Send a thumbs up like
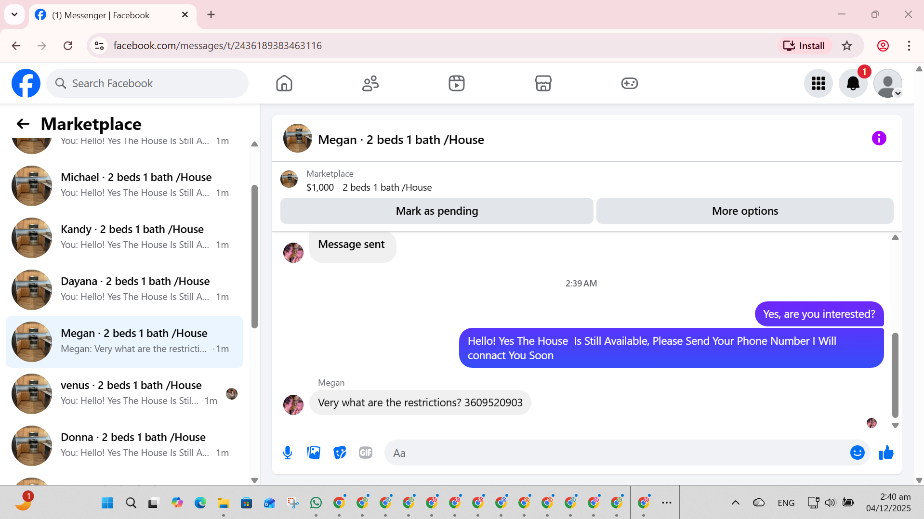Screen dimensions: 924x519 point(886,453)
